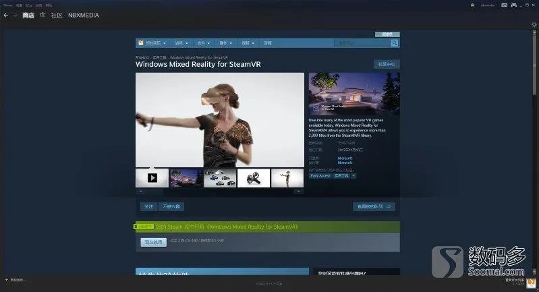Open the 社区中心 (Community Hub) button
Screen dimensions: 539x292
tap(387, 64)
